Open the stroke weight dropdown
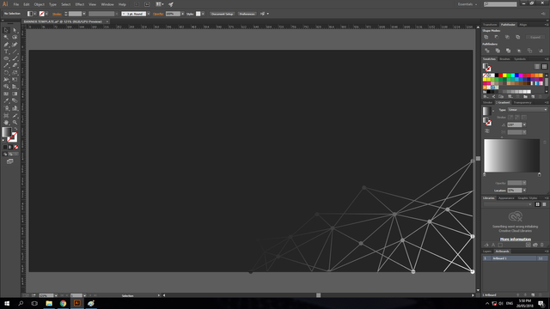 click(x=84, y=14)
